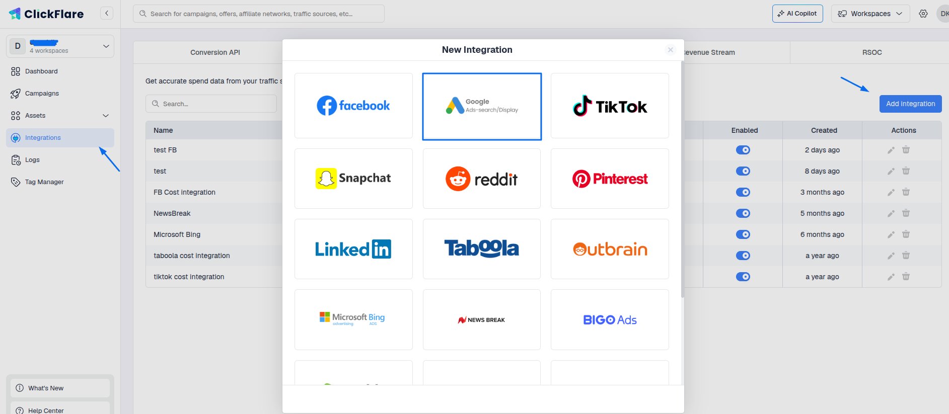Switch to the RSOC tab

pyautogui.click(x=872, y=52)
